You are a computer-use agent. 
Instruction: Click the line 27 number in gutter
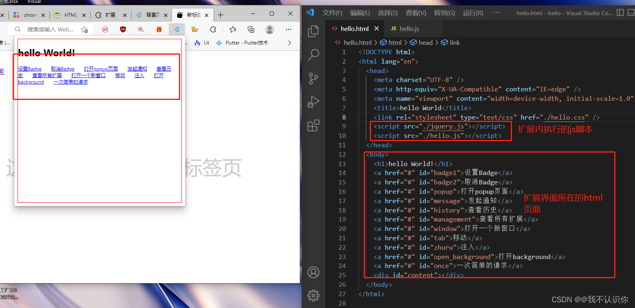[342, 294]
